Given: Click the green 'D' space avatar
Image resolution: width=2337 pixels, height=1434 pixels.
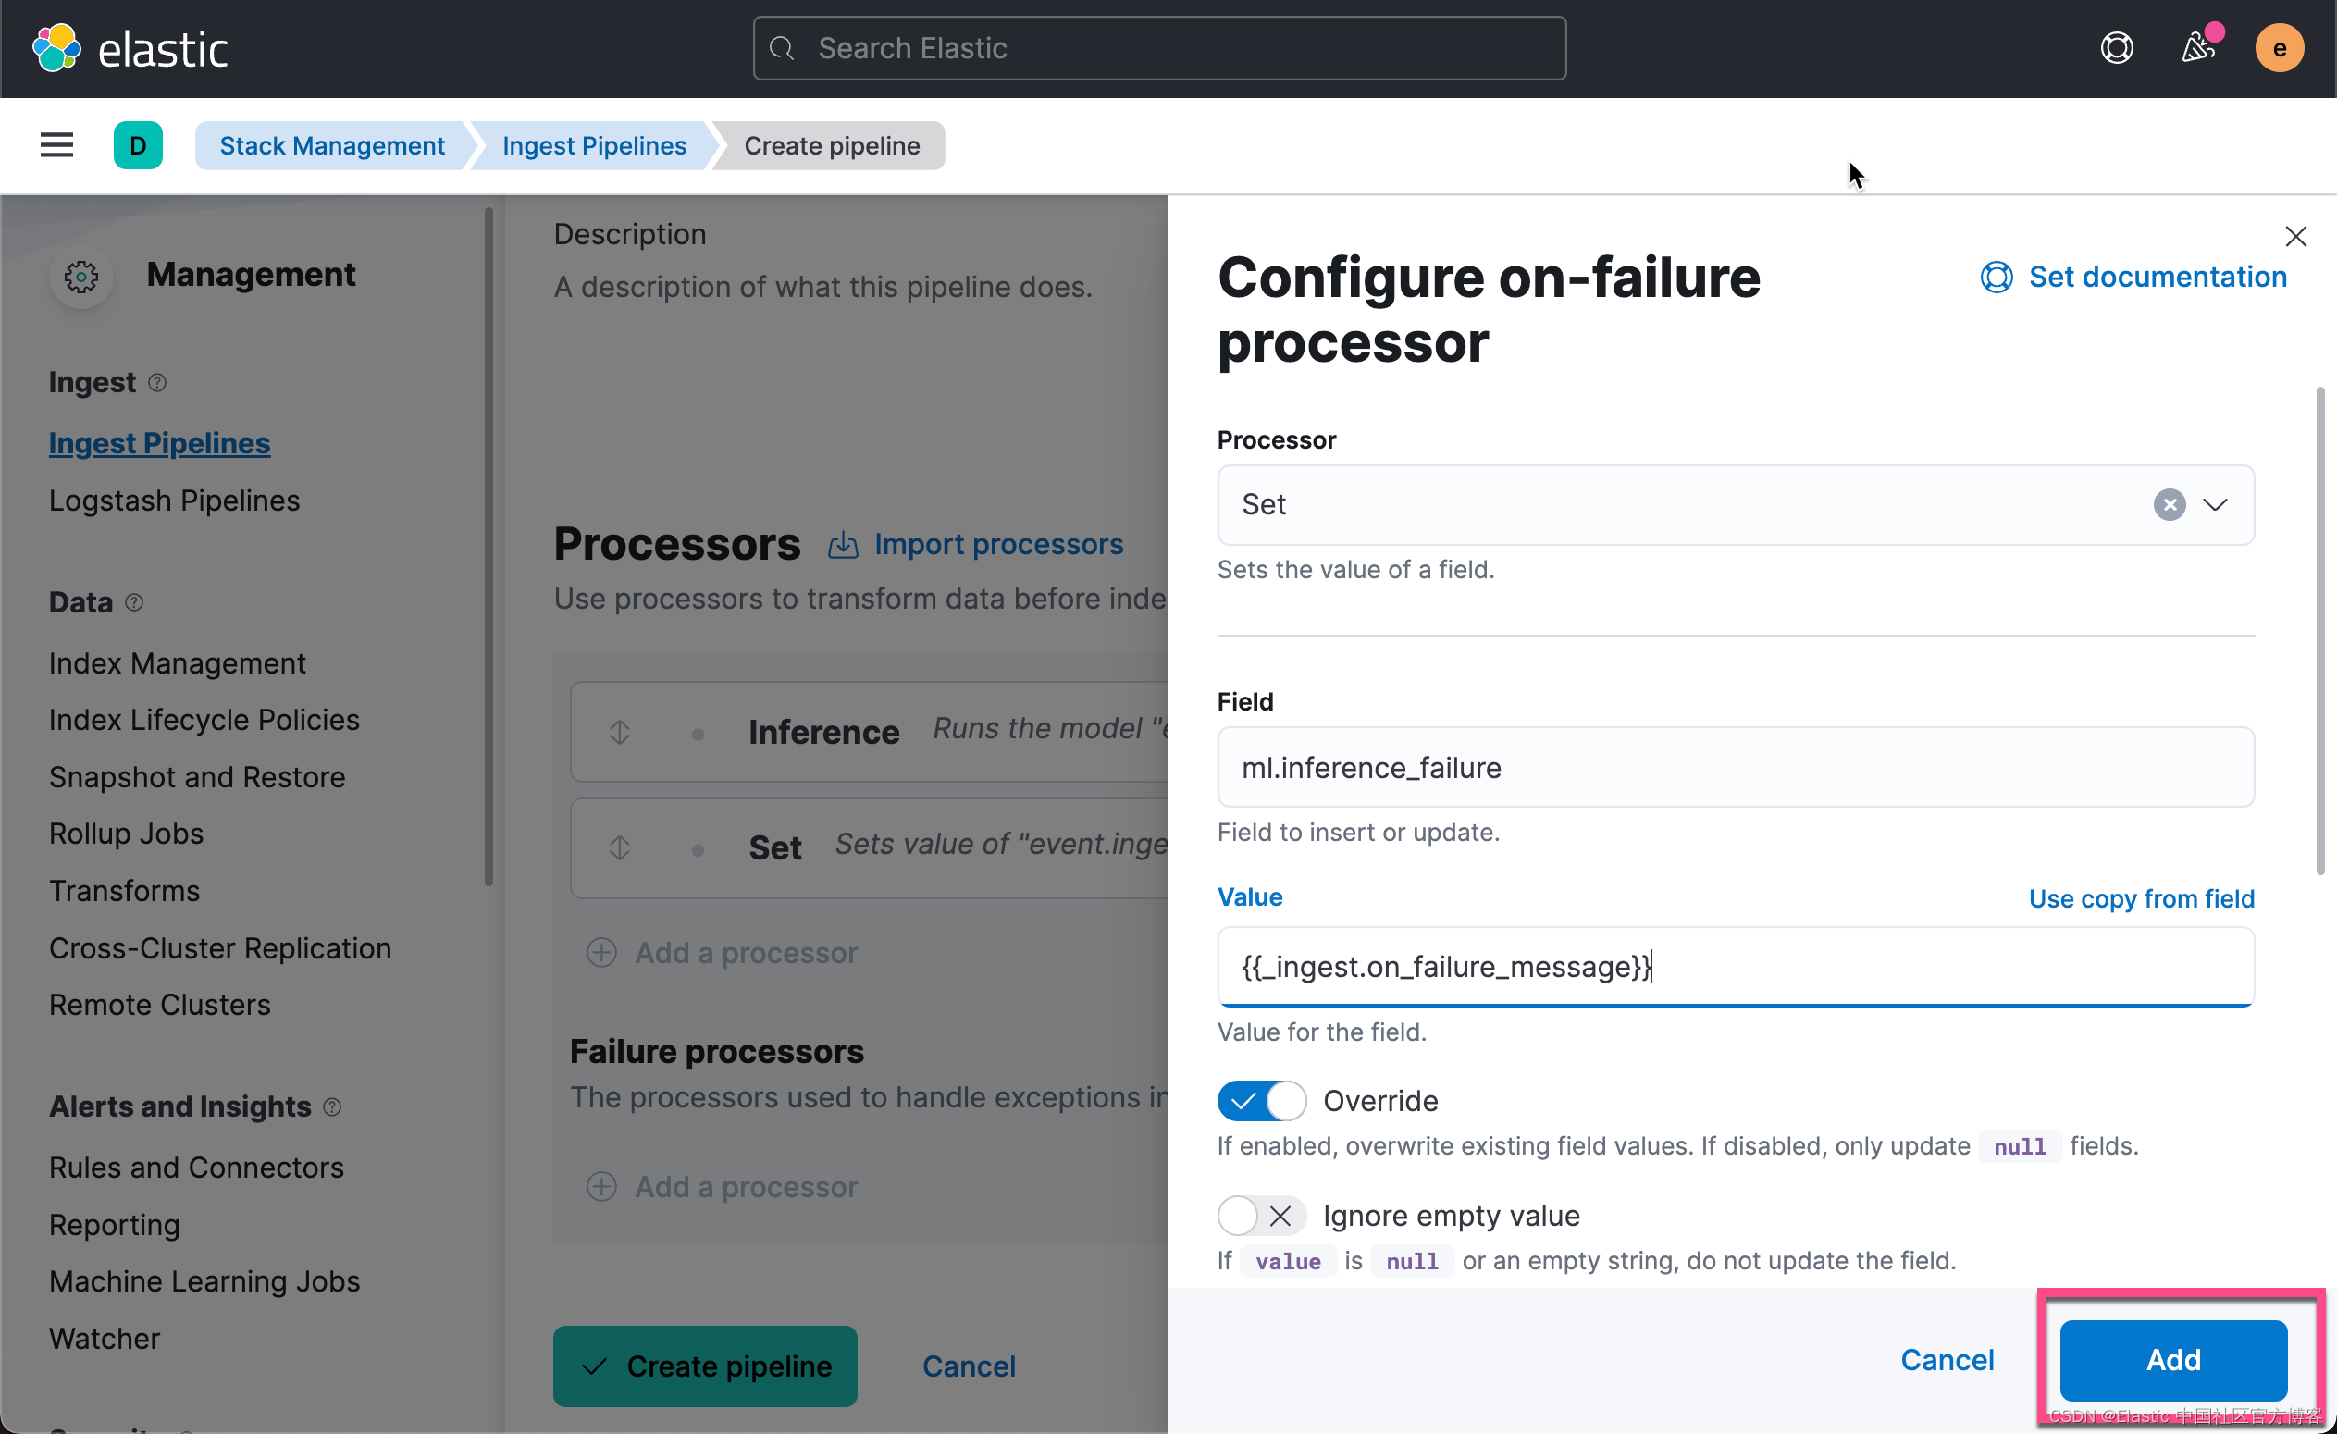Looking at the screenshot, I should (138, 145).
